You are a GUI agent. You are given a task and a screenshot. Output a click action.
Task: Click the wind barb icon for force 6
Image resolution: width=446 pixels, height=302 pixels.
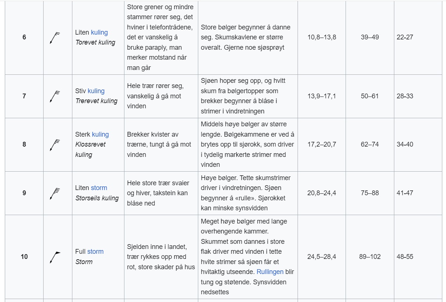tap(55, 38)
